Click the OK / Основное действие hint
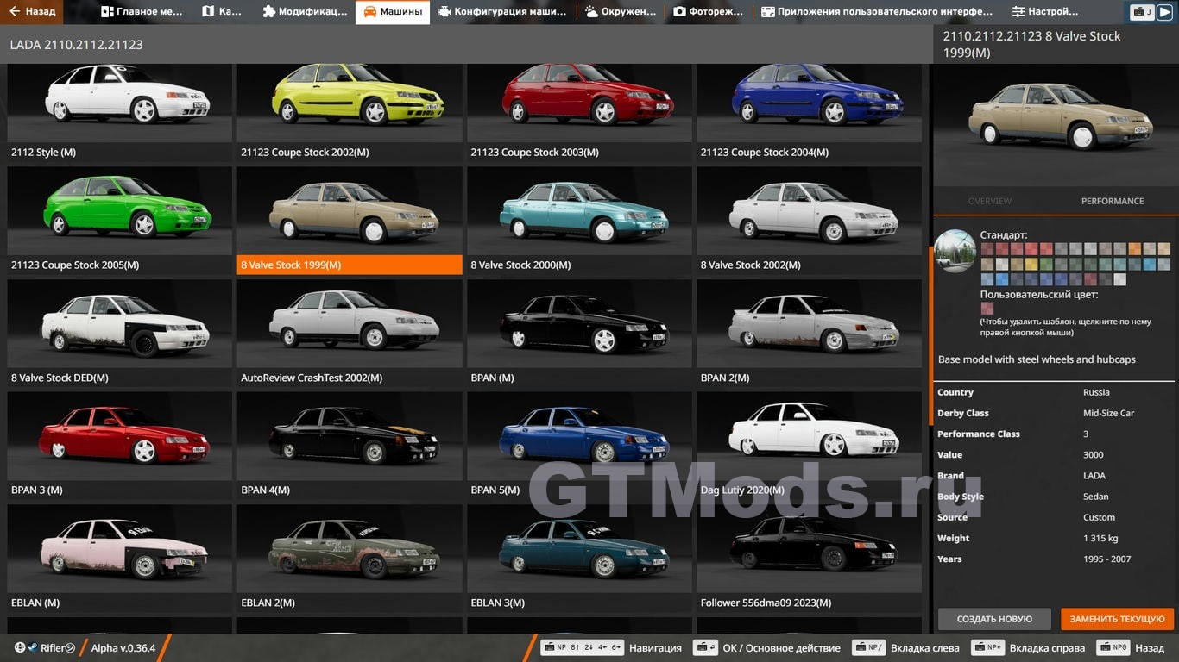This screenshot has height=662, width=1179. click(768, 647)
